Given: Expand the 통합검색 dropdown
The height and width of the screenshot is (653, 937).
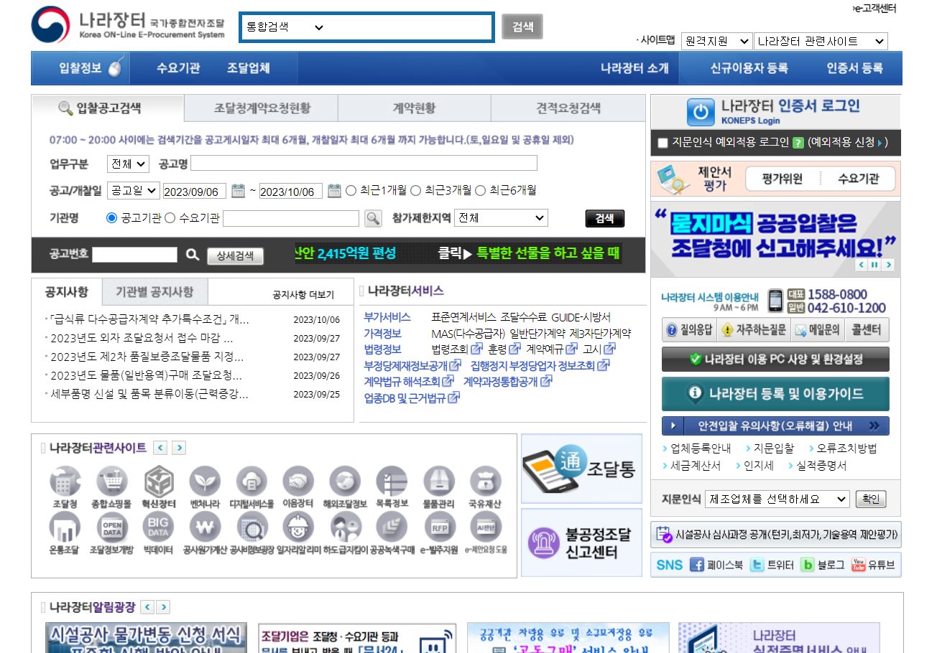Looking at the screenshot, I should 285,27.
